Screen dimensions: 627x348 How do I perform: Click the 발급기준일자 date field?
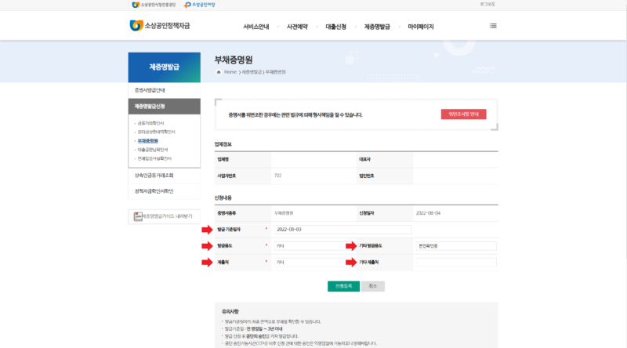click(342, 230)
